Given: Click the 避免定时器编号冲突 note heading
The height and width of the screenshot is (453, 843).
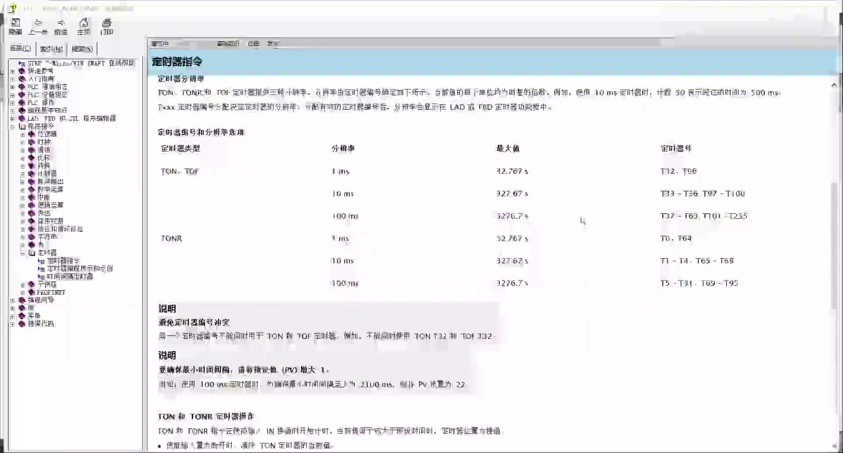Looking at the screenshot, I should pyautogui.click(x=194, y=323).
